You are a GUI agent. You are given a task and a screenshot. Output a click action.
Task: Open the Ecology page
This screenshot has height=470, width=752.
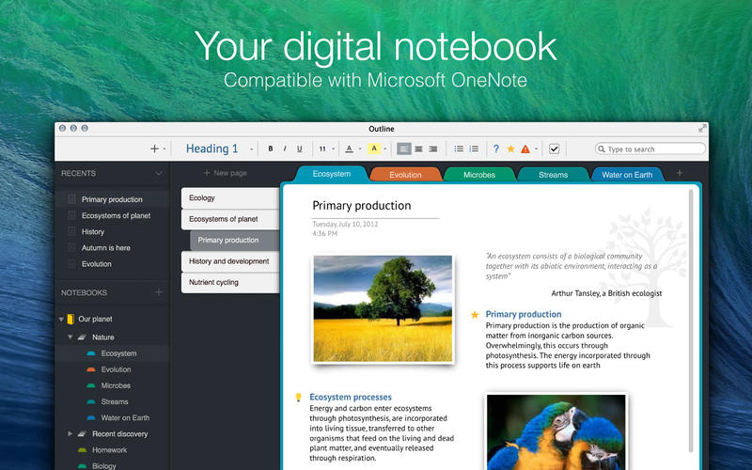coord(230,198)
